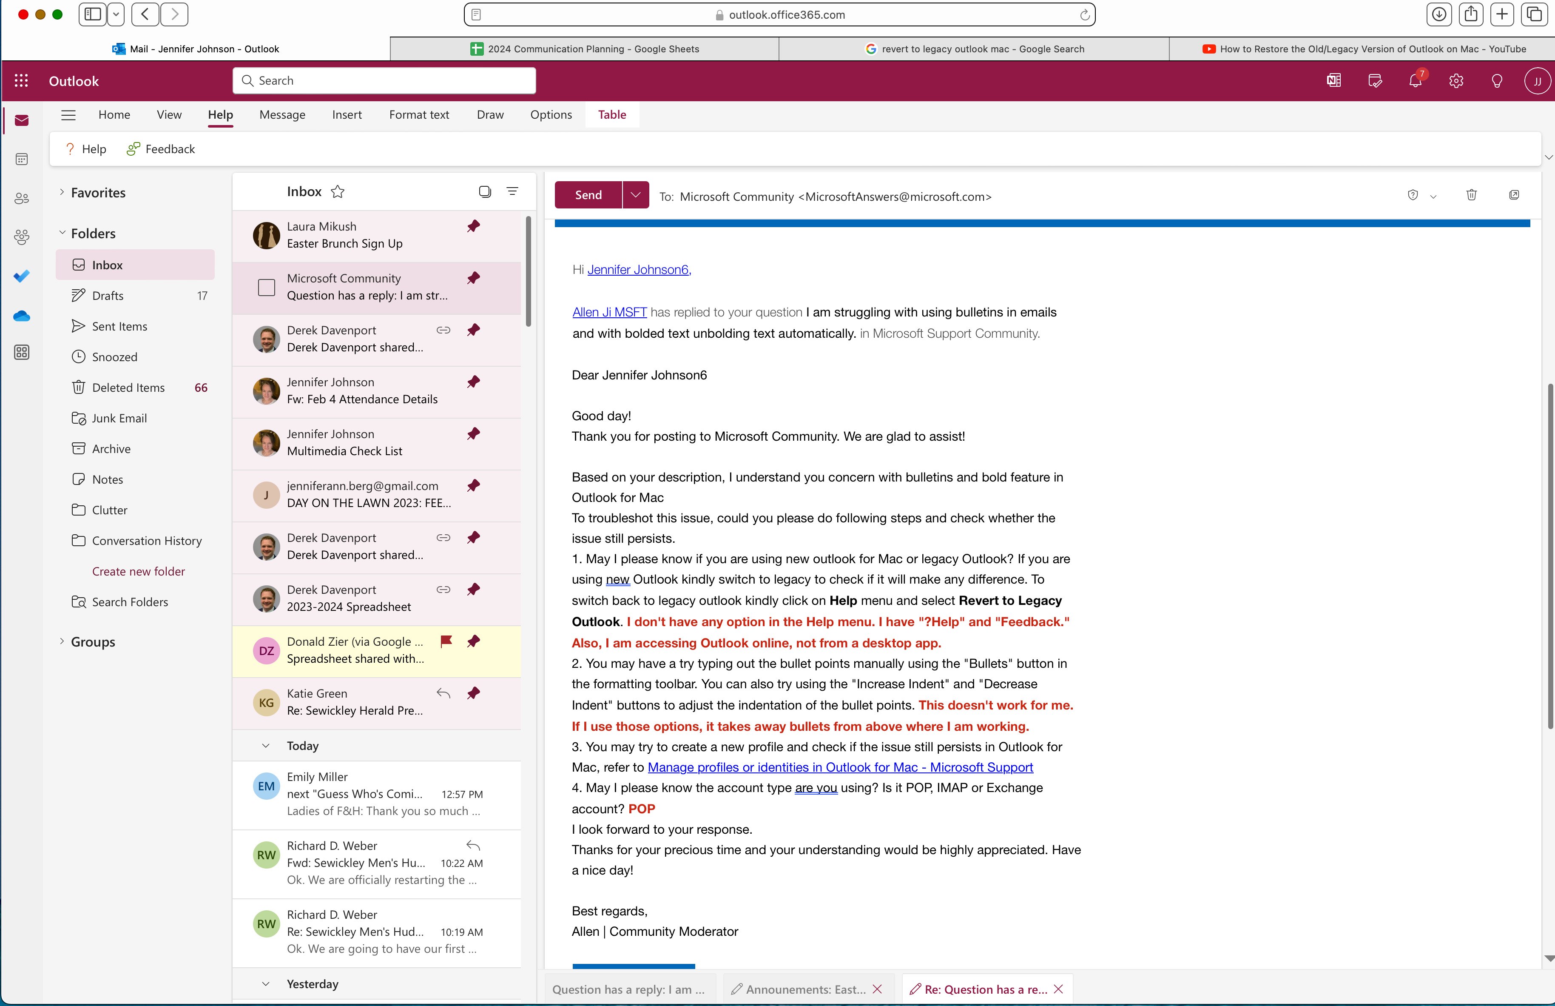Open the app launcher waffle icon
Screen dimensions: 1555x1006
[21, 80]
